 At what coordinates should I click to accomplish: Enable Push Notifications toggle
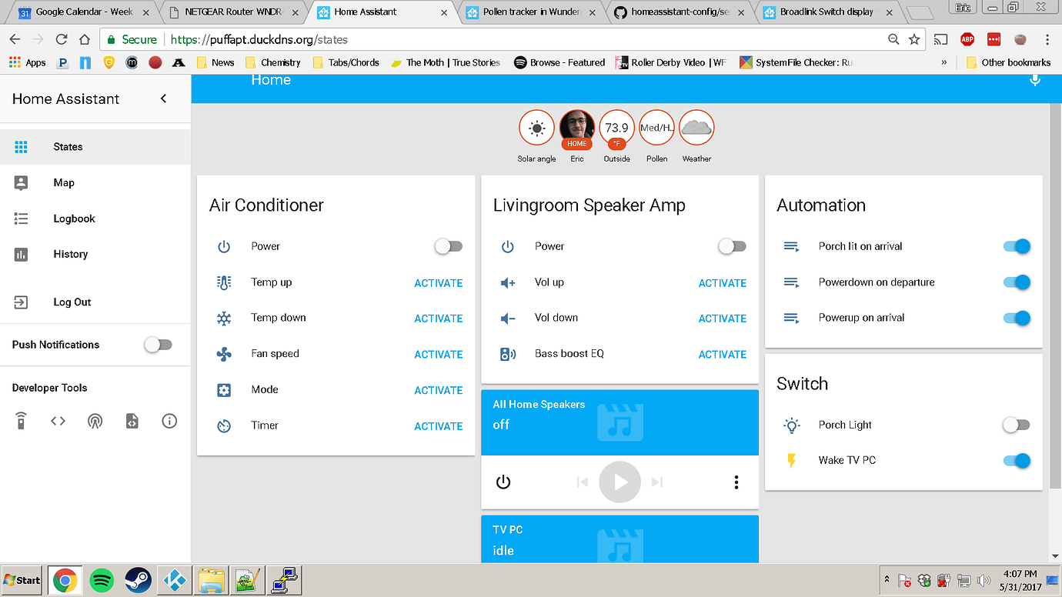158,345
